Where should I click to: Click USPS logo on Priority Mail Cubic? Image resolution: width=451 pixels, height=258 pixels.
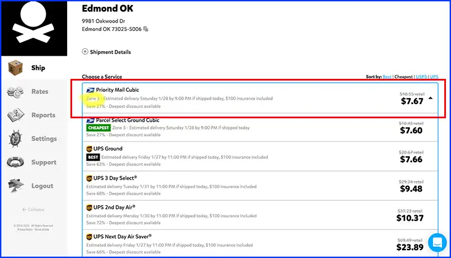pos(90,90)
